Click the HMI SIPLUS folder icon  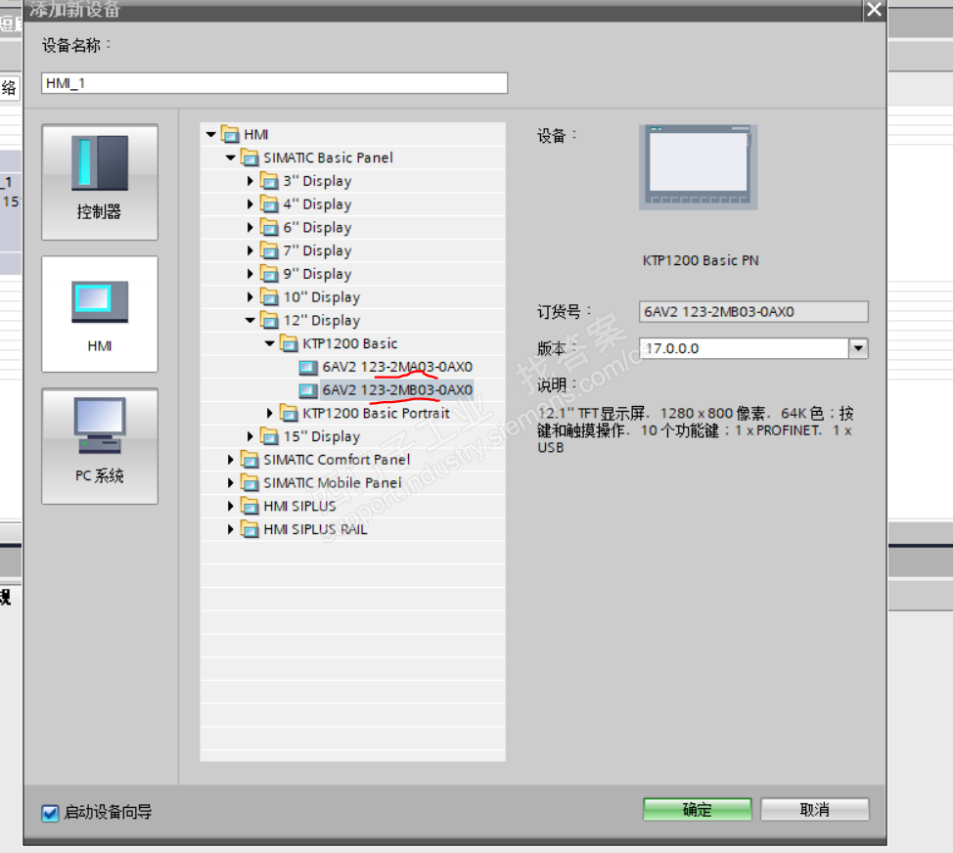pyautogui.click(x=250, y=506)
